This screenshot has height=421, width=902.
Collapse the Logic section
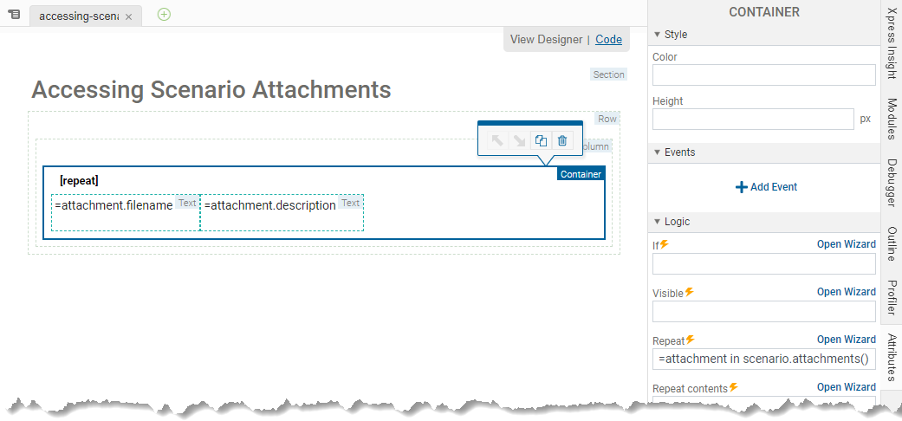[658, 222]
